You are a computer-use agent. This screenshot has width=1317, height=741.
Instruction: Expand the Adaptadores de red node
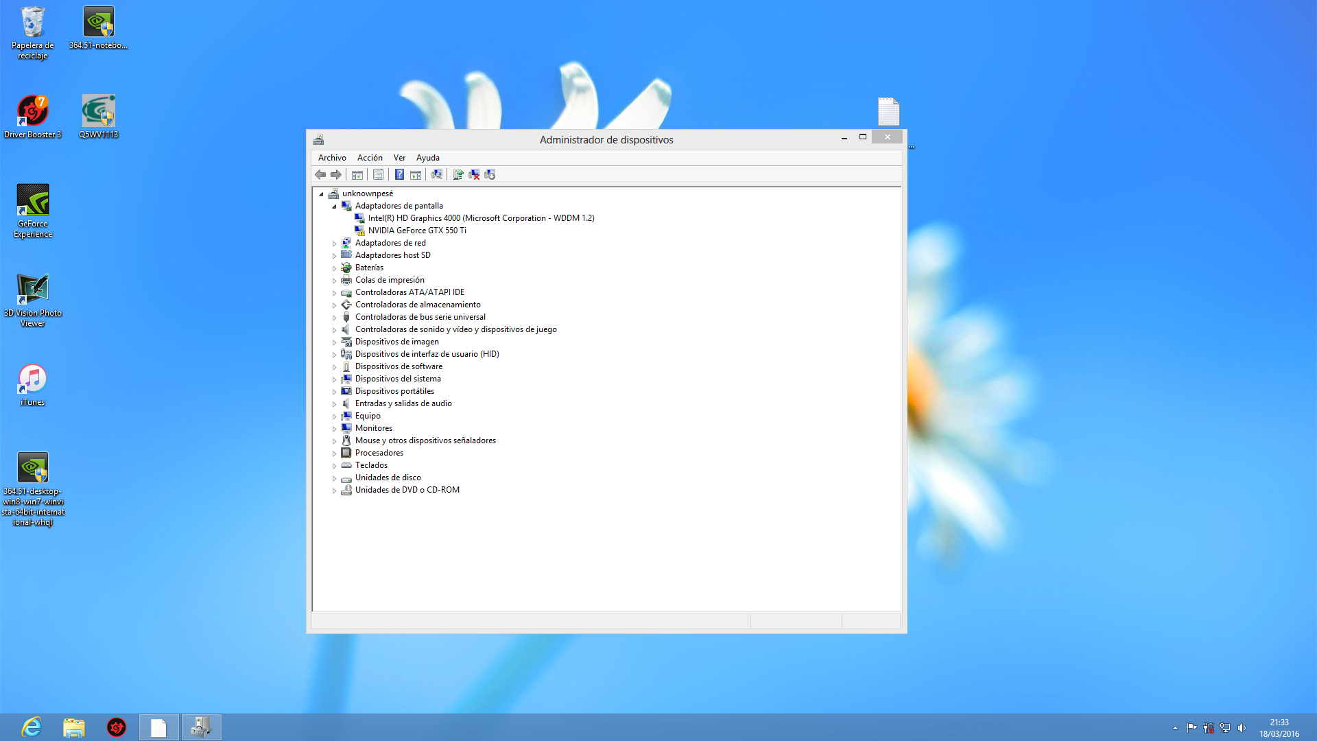[x=334, y=244]
